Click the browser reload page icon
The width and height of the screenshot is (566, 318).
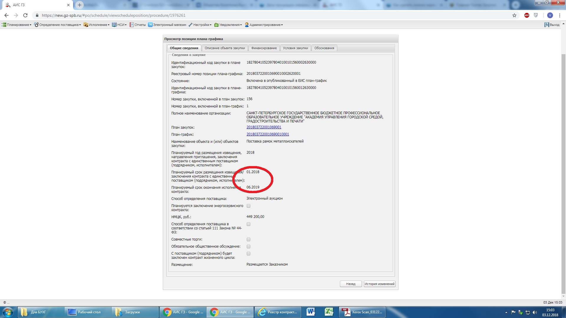25,15
